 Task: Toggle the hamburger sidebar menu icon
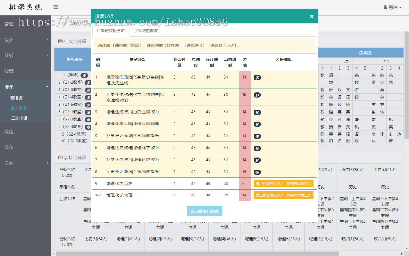(55, 7)
